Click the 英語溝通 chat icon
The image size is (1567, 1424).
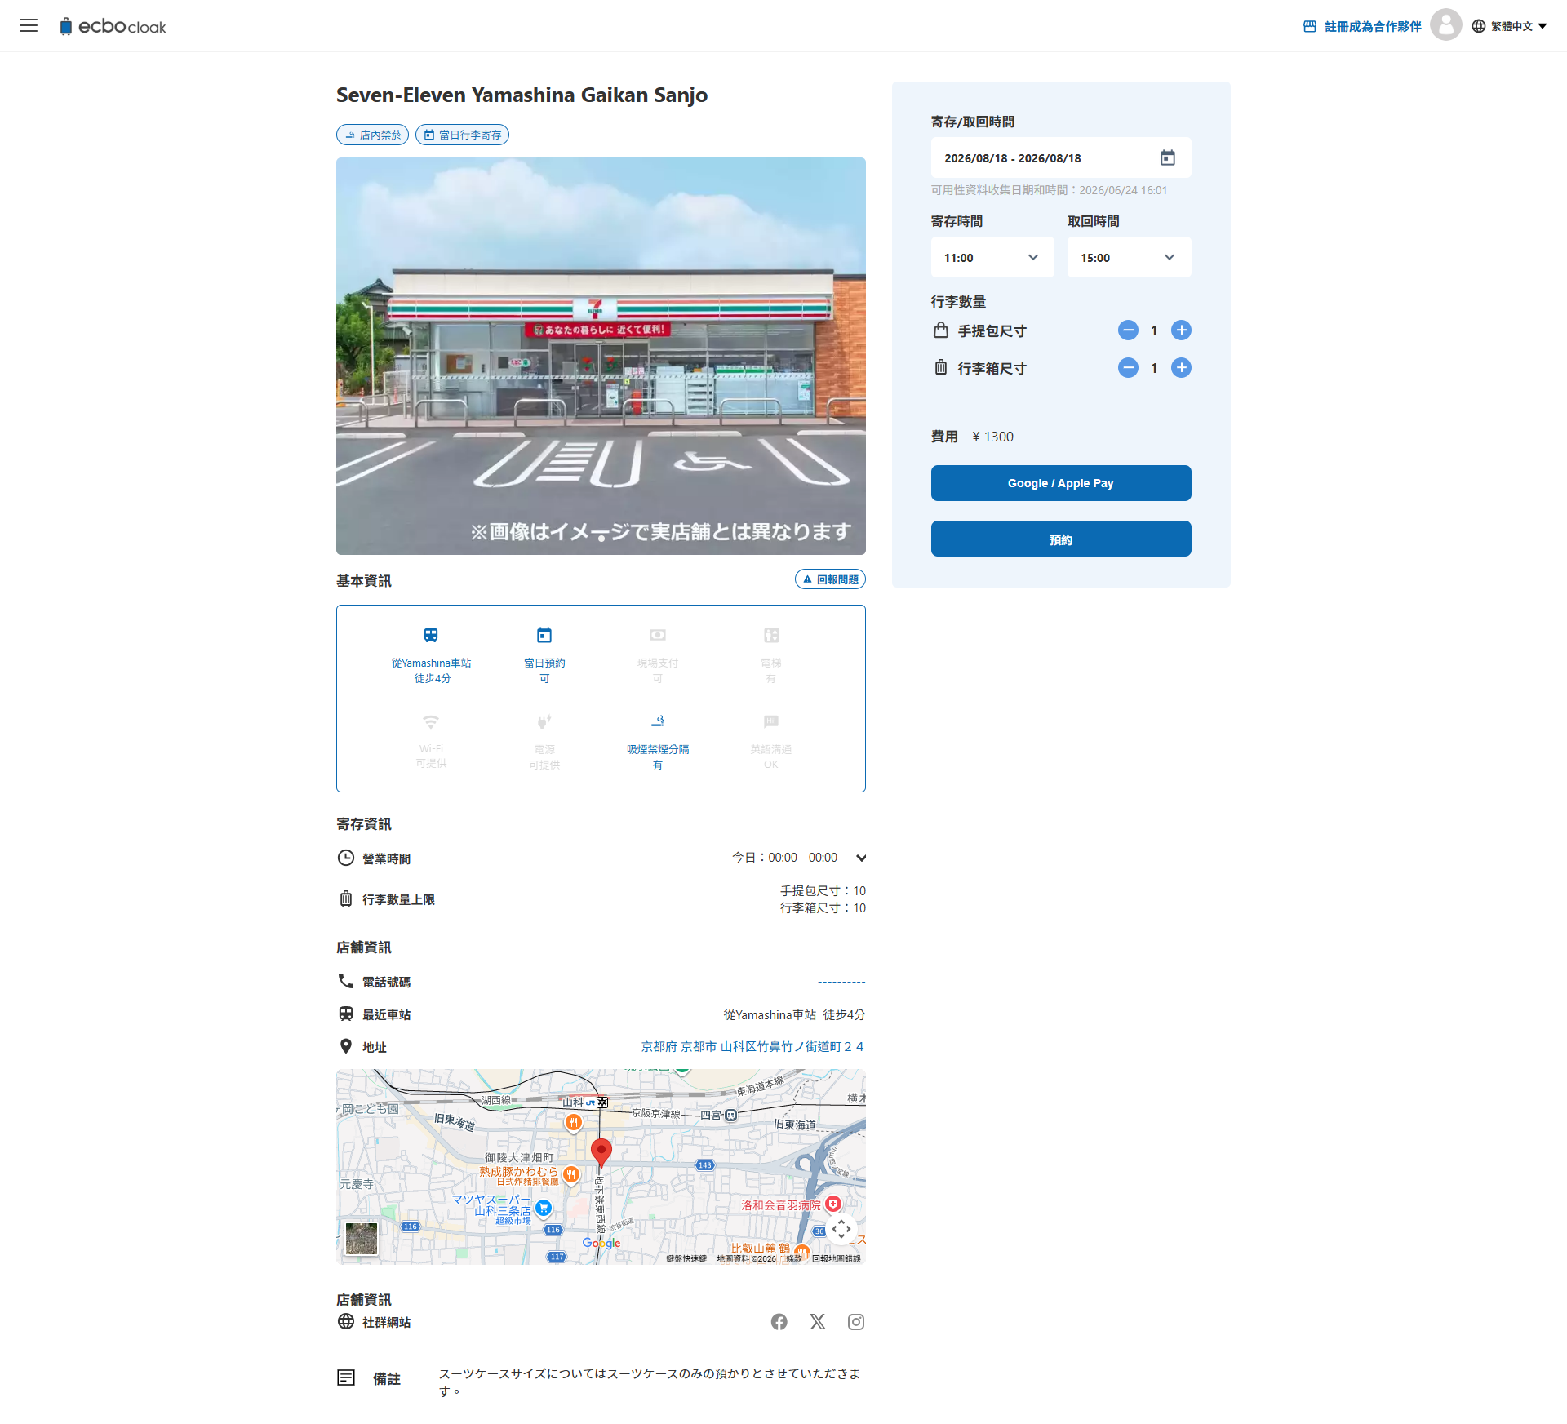tap(771, 721)
